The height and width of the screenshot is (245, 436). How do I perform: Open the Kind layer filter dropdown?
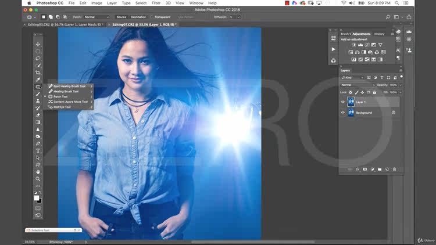[x=352, y=77]
